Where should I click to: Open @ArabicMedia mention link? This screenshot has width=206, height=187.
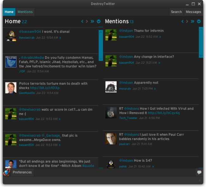pos(32,58)
